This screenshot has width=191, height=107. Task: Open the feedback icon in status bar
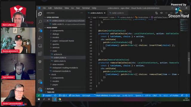[182, 95]
